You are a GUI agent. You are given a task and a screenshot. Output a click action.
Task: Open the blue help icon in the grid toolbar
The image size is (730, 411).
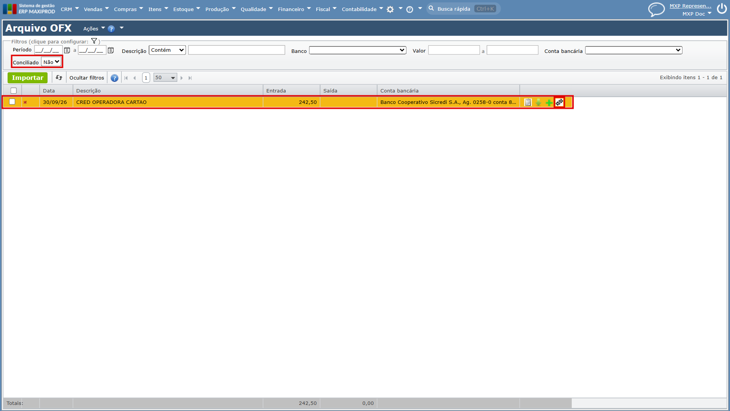[114, 78]
